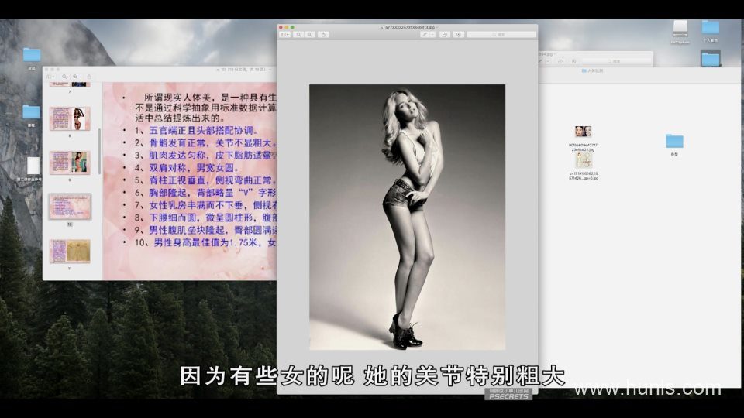Zoom out in front Preview image window
Screen dimensions: 744x418
298,35
